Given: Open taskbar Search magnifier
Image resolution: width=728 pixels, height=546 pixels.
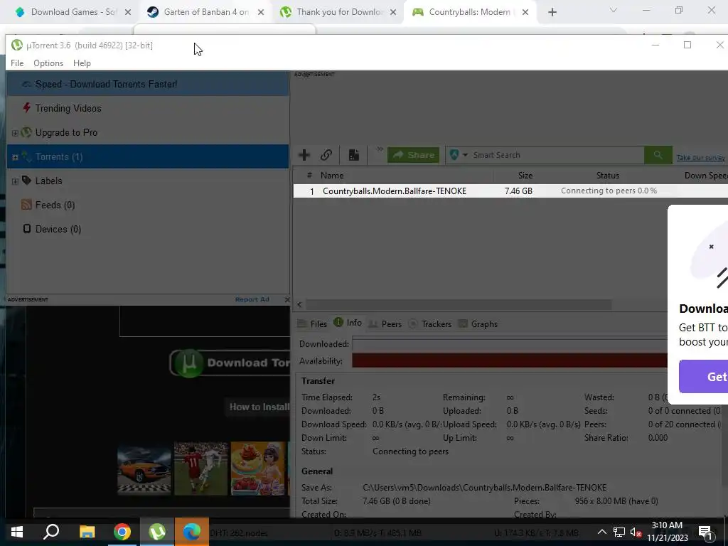Looking at the screenshot, I should pyautogui.click(x=51, y=532).
